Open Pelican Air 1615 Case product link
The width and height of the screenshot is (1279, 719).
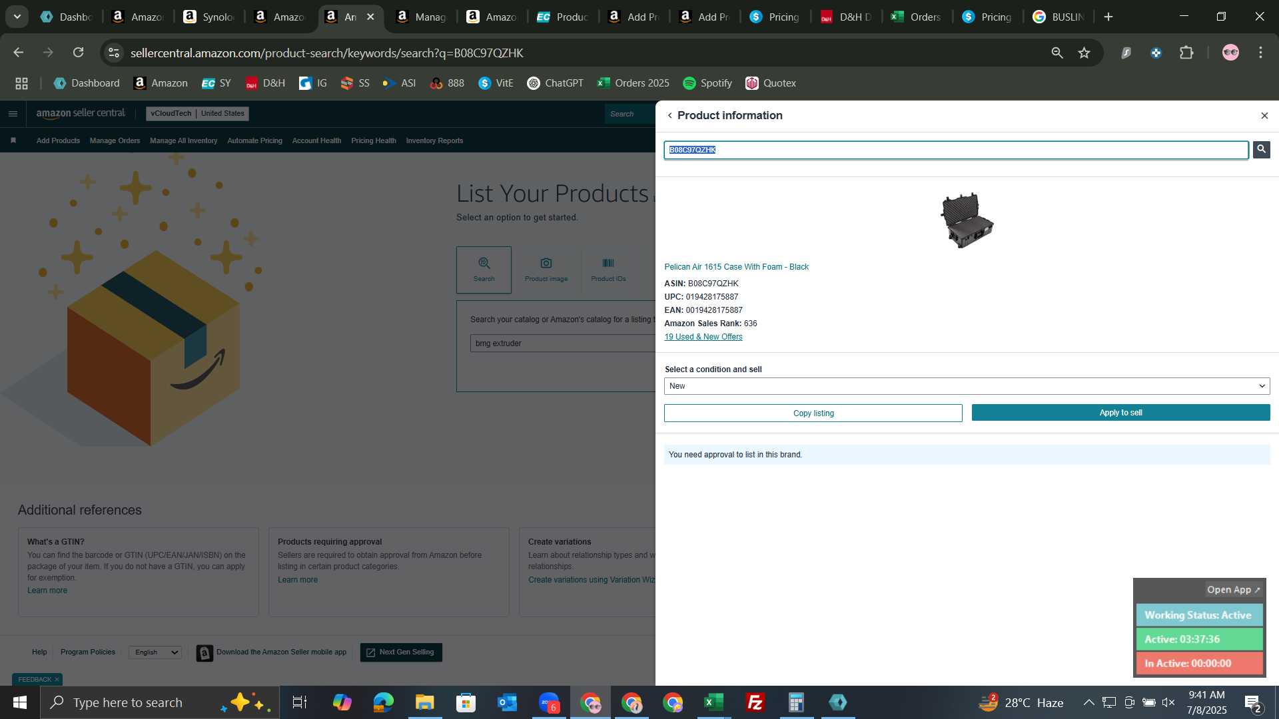736,267
